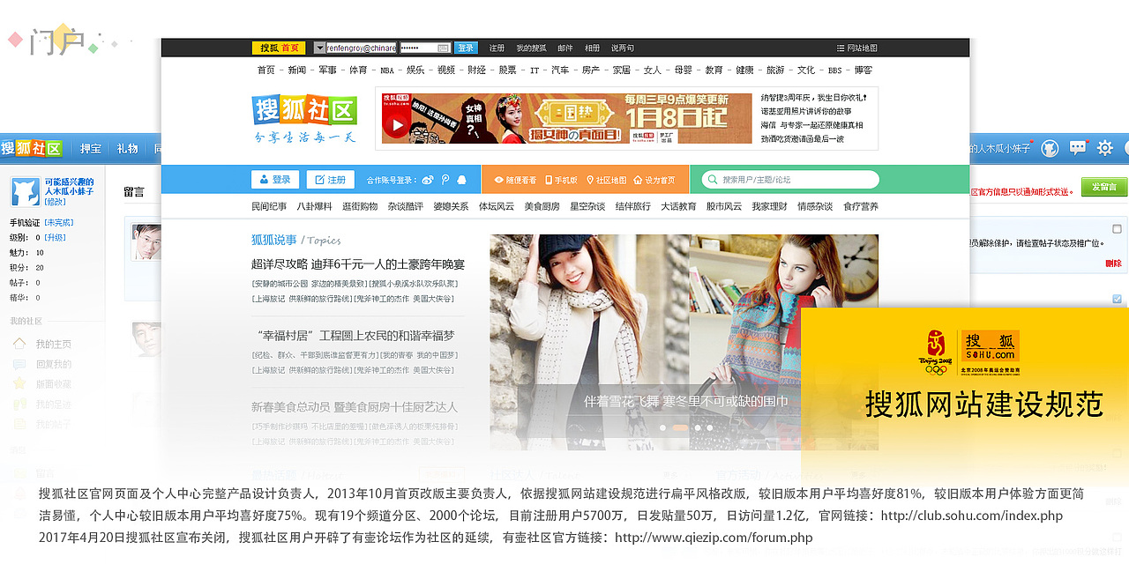This screenshot has width=1129, height=564.
Task: Click the red 删除 delete link
Action: pos(1113,263)
